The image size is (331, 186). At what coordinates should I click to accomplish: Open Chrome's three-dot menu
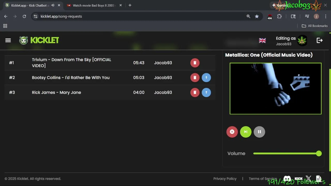pyautogui.click(x=325, y=16)
